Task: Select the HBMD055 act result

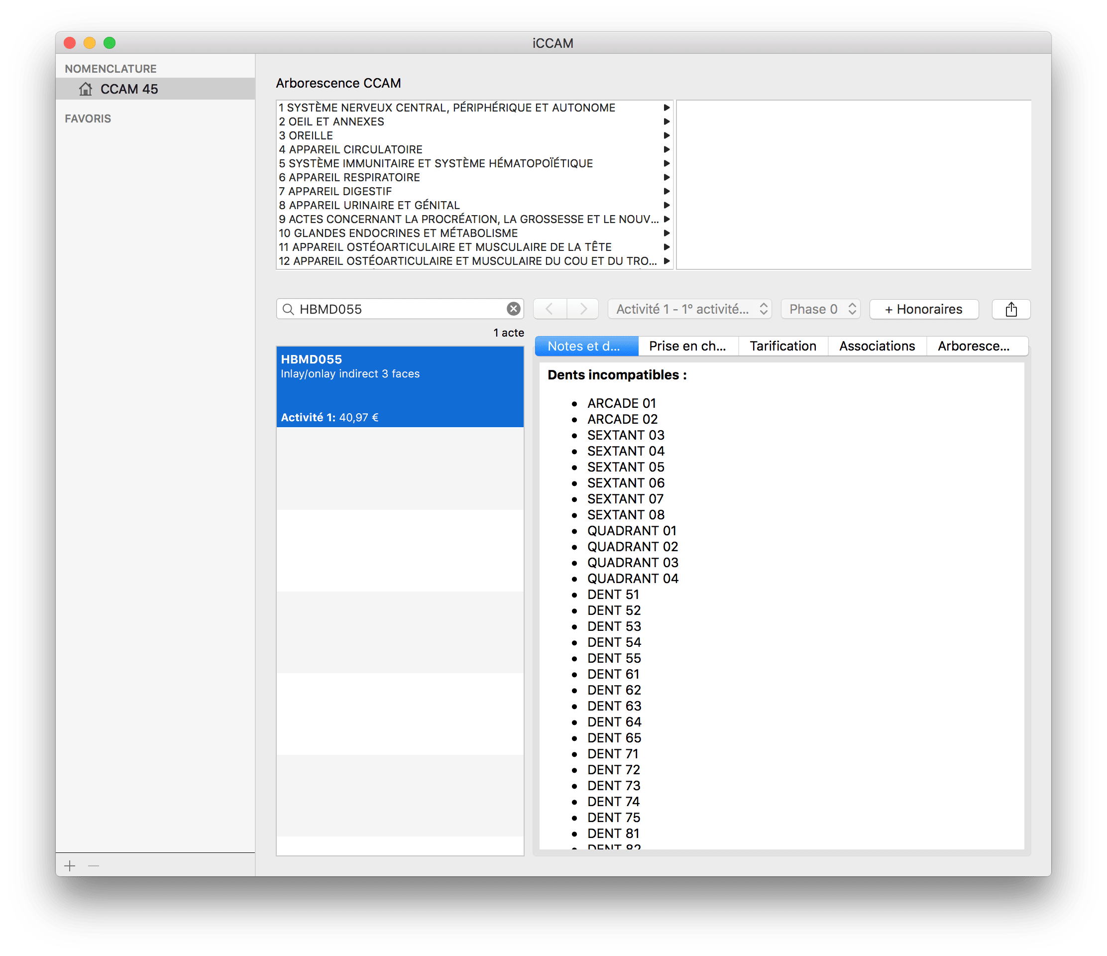Action: coord(400,387)
